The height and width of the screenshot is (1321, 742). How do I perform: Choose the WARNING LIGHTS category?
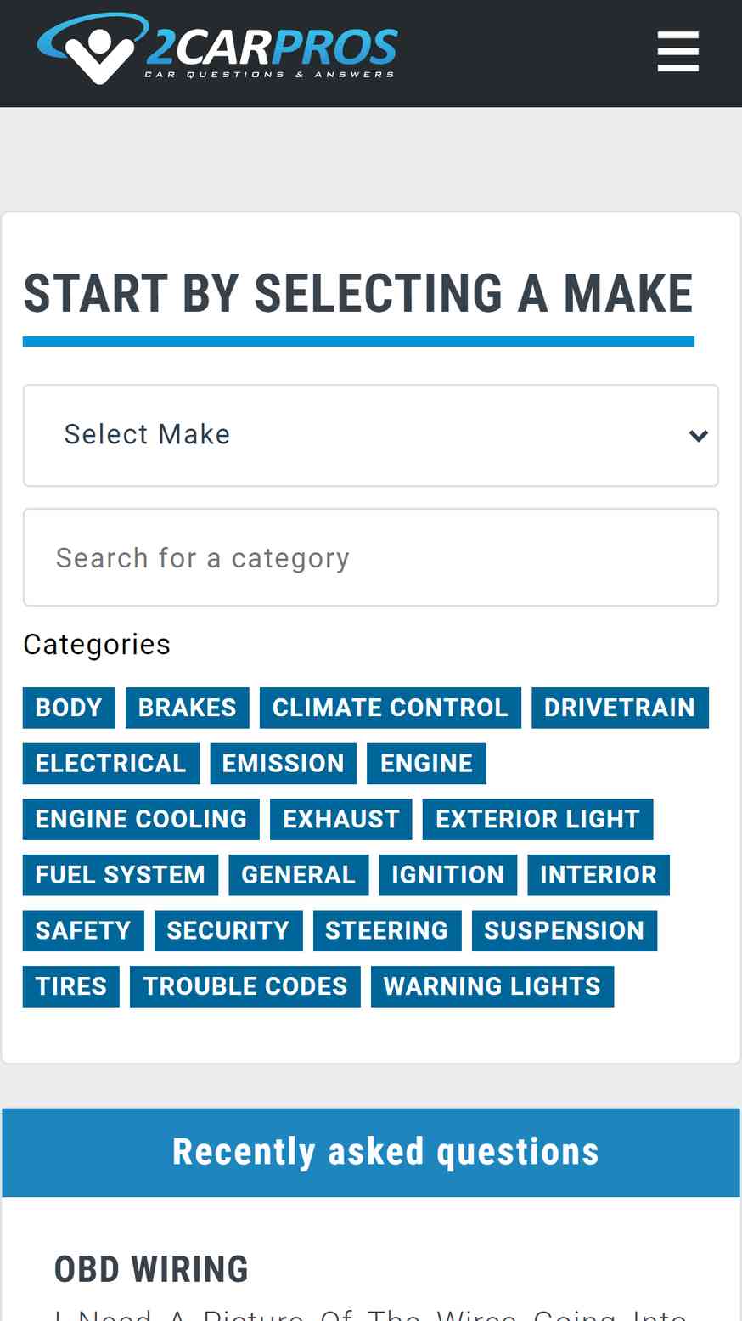(x=492, y=986)
